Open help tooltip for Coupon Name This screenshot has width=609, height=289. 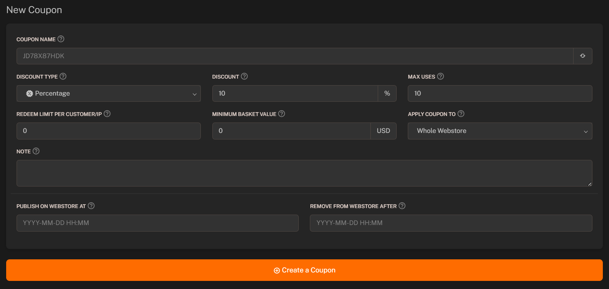pos(61,39)
